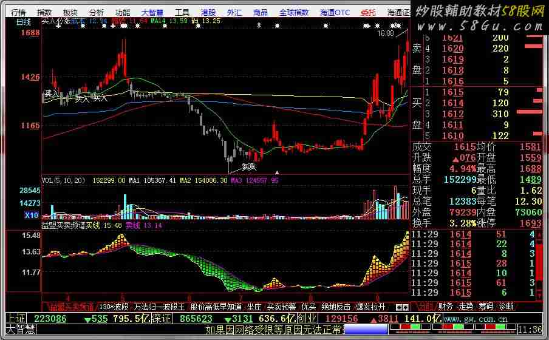The image size is (549, 340).
Task: Click the X10 volume scale label
Action: click(32, 215)
